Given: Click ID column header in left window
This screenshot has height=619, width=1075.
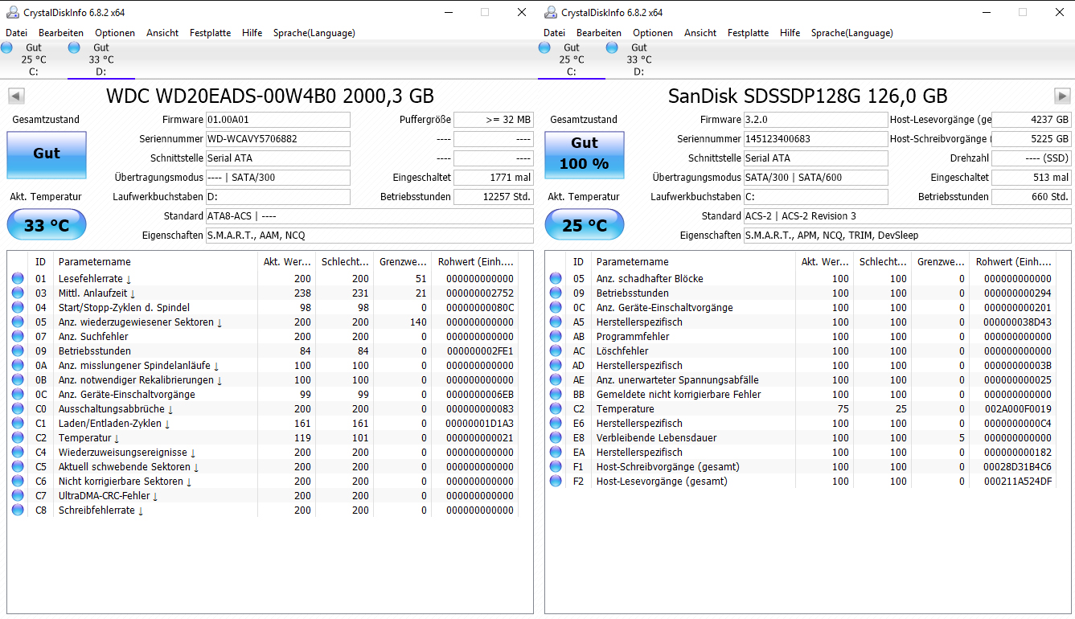Looking at the screenshot, I should [40, 262].
